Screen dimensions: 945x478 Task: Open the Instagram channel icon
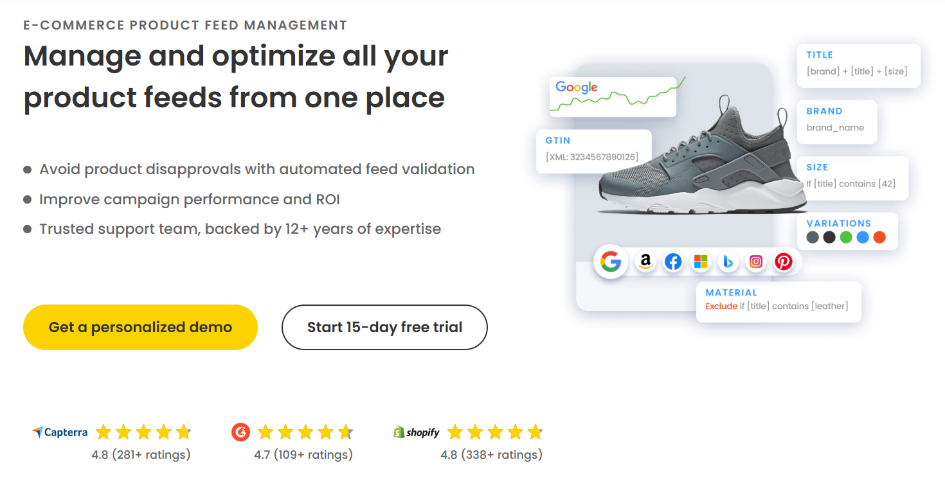coord(756,261)
